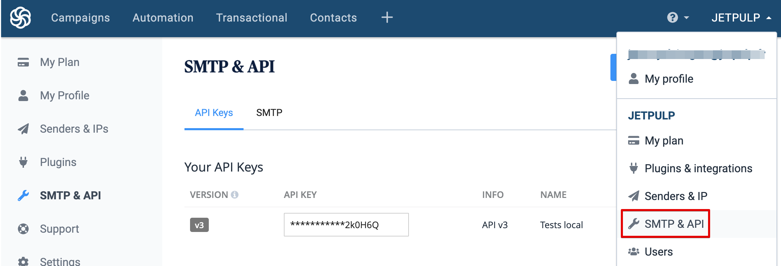Open the help question mark icon
Screen dimensions: 781x266
pos(672,17)
